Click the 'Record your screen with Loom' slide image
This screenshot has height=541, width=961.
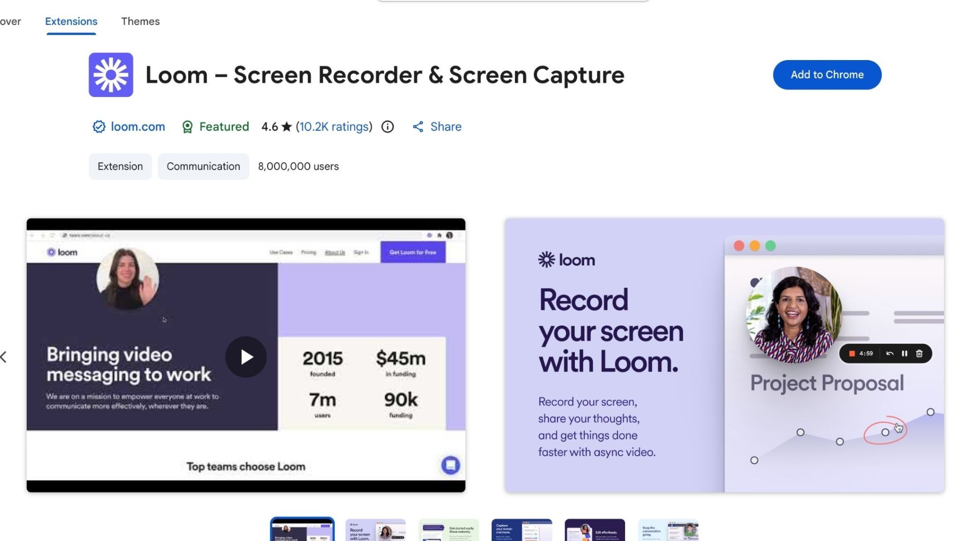pyautogui.click(x=724, y=355)
